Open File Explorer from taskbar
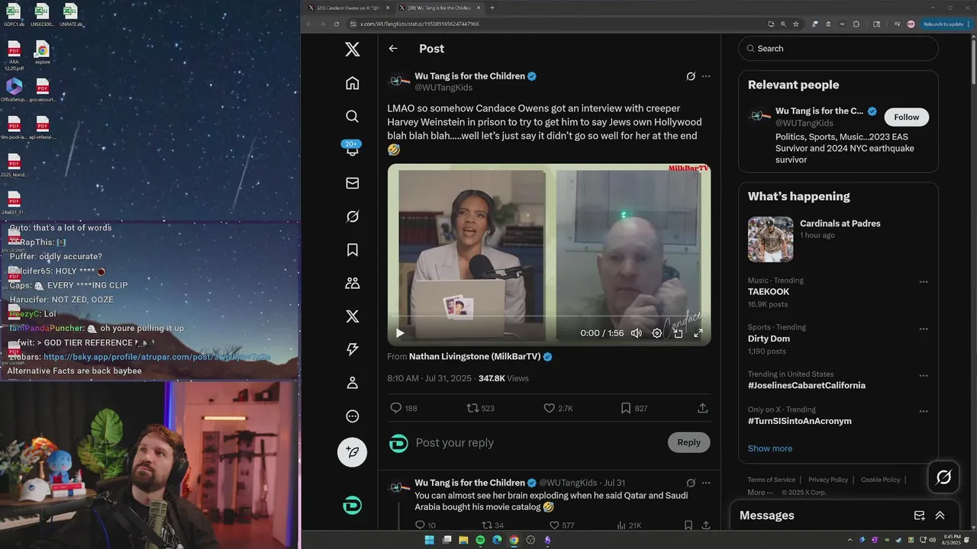 pyautogui.click(x=463, y=541)
